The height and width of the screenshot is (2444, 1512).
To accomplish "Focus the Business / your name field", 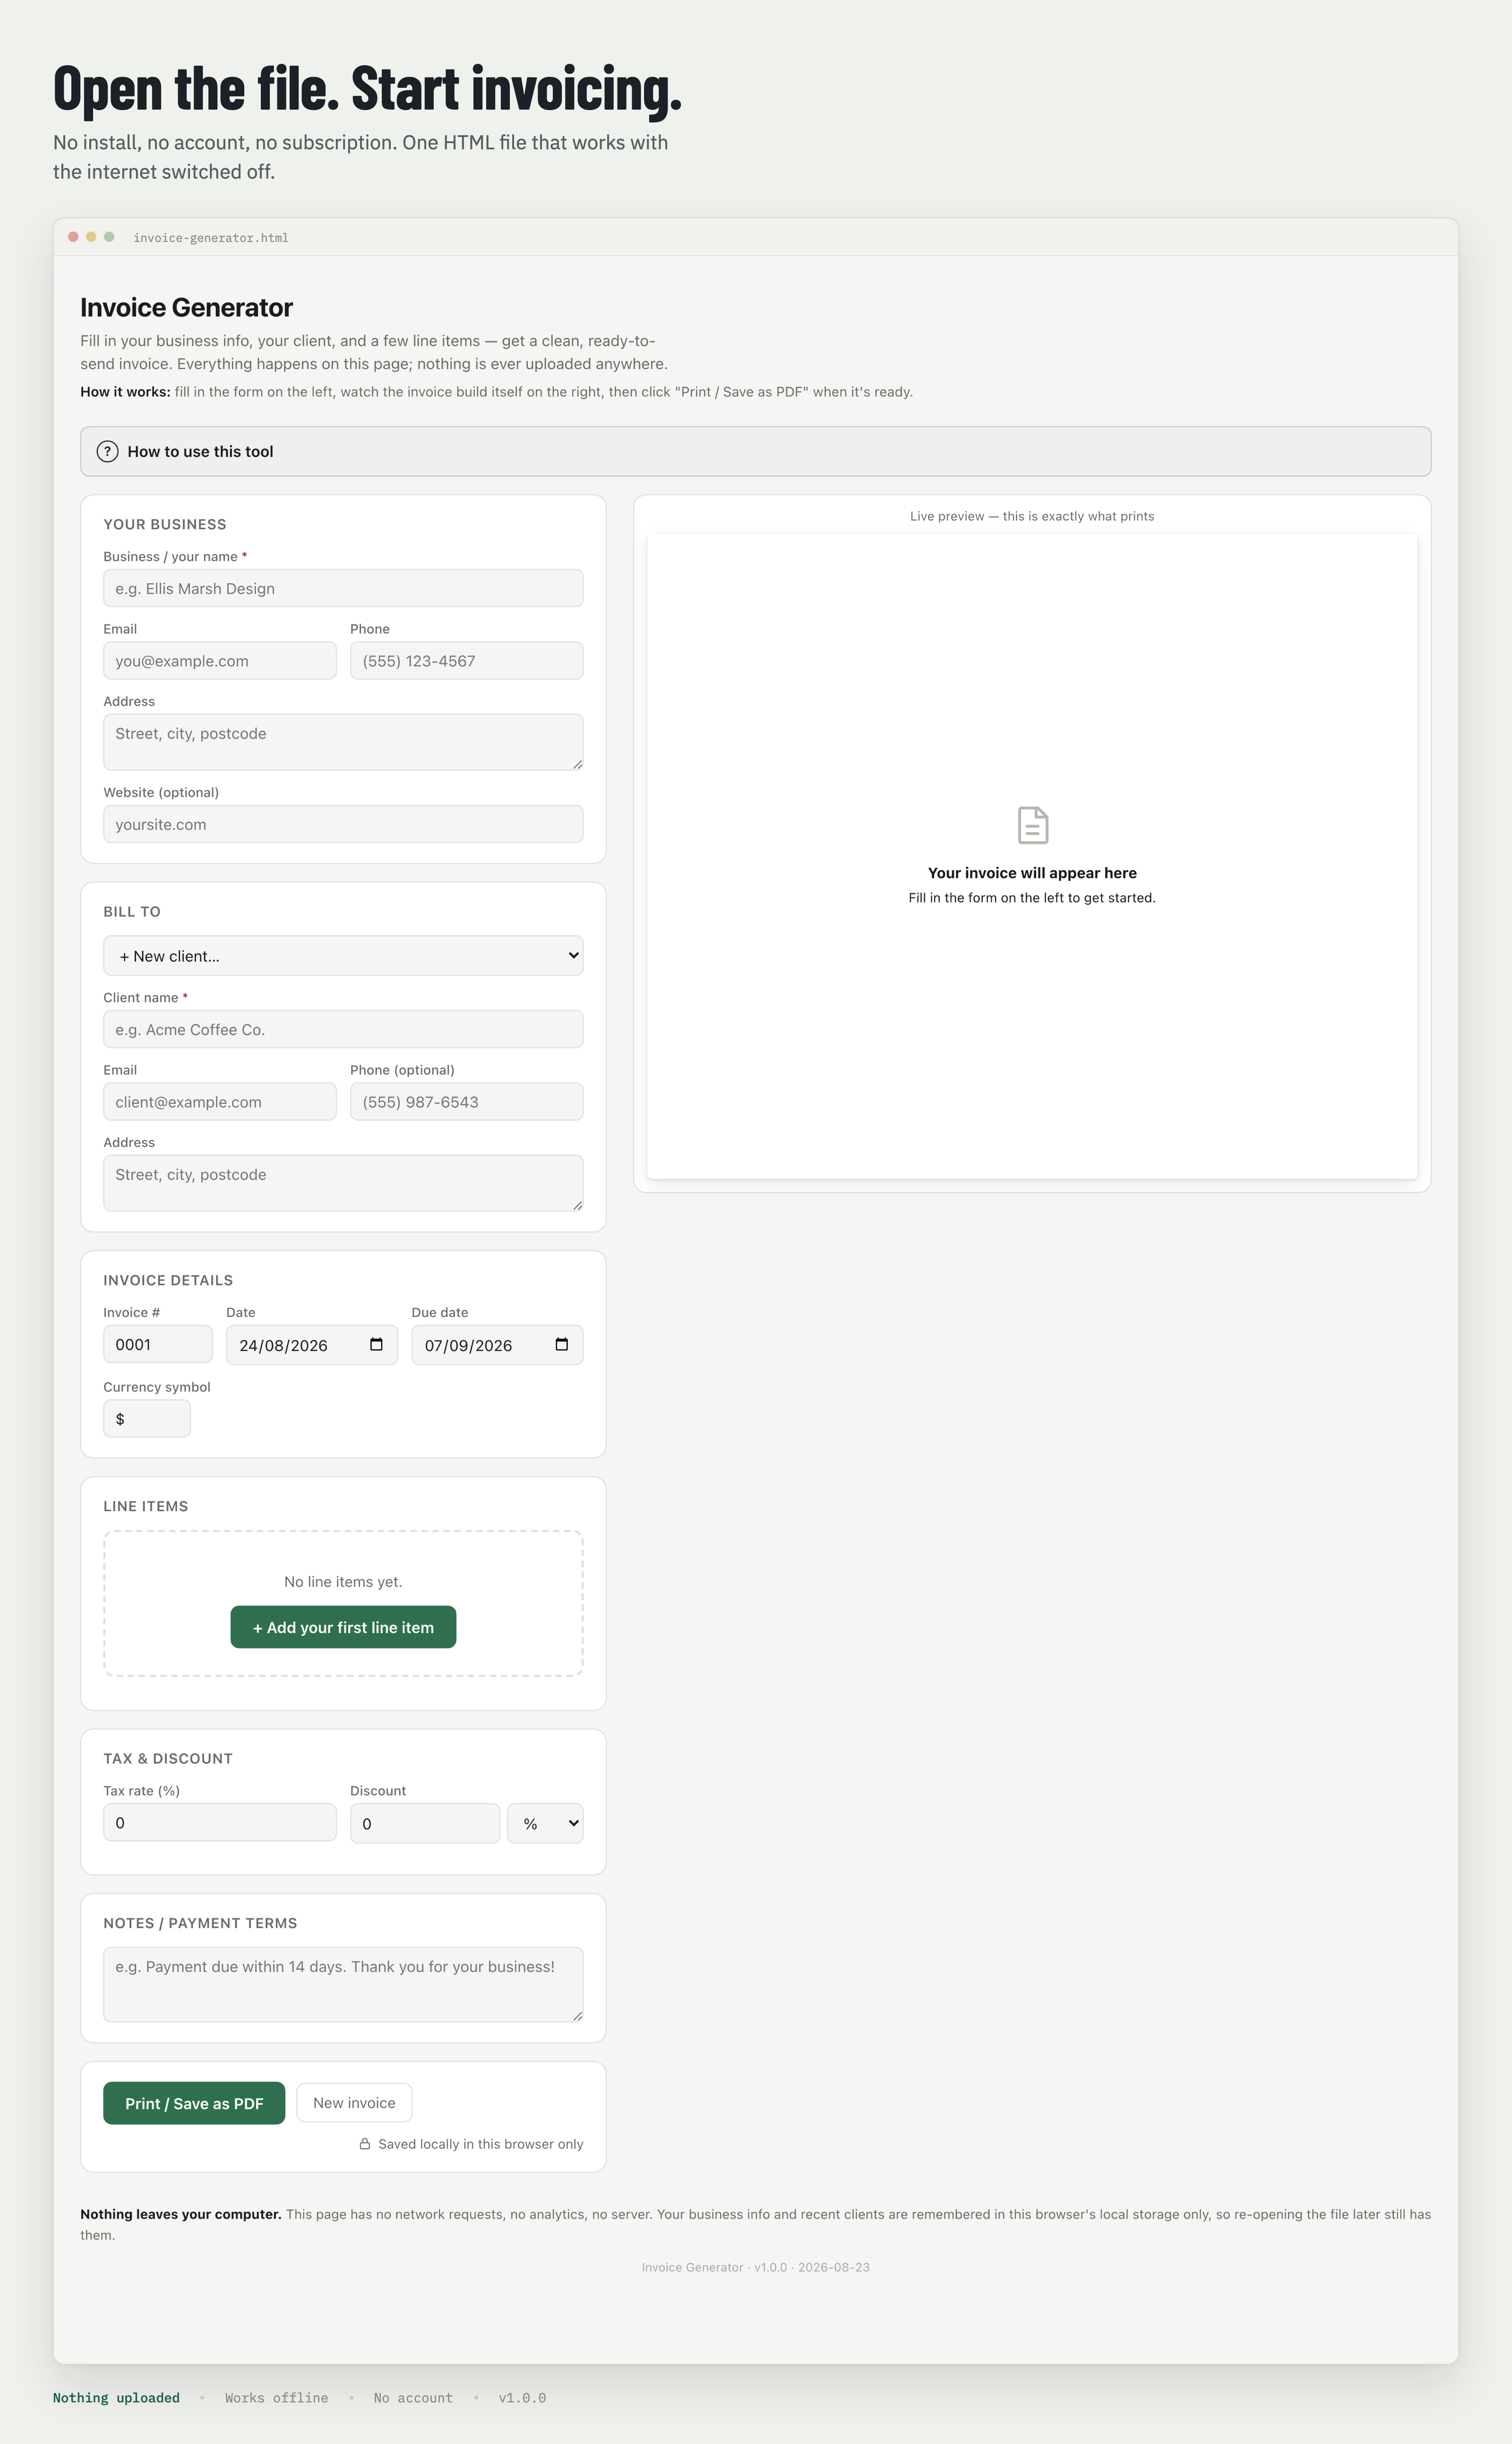I will [343, 588].
